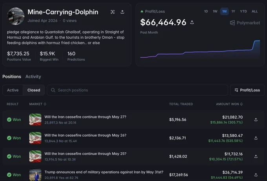The height and width of the screenshot is (181, 267).
Task: Open Trump announces end of operations market
Action: click(x=104, y=172)
